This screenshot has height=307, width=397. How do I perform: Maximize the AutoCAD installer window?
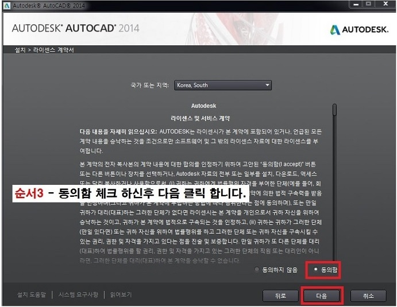369,4
